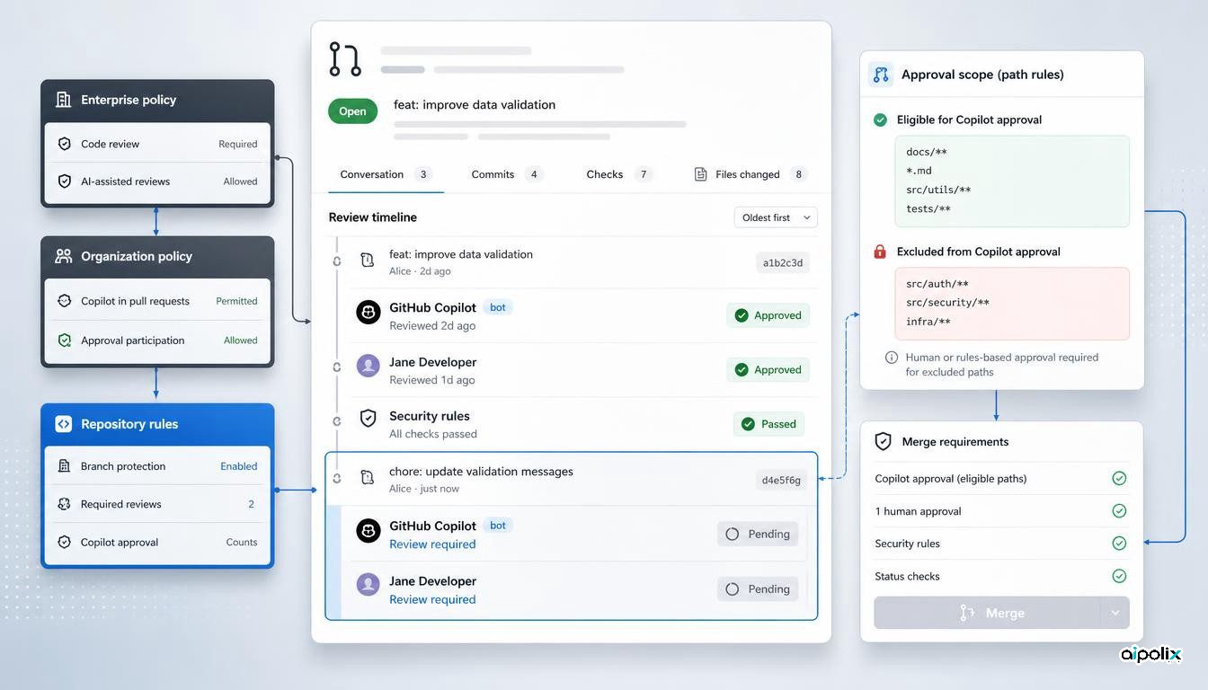Click Jane Developer's Review required link
1208x690 pixels.
click(432, 599)
